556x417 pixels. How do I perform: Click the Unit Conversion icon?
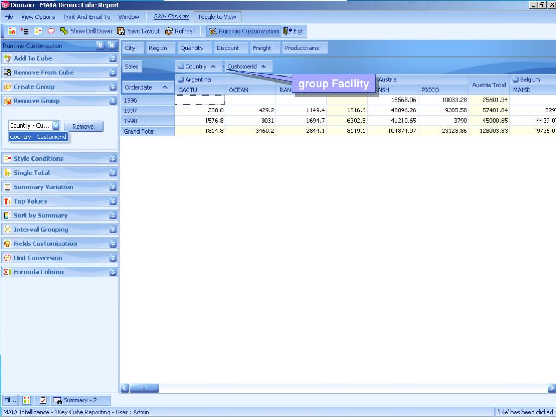(8, 258)
